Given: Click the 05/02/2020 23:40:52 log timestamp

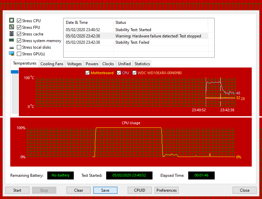Looking at the screenshot, I should point(83,29).
